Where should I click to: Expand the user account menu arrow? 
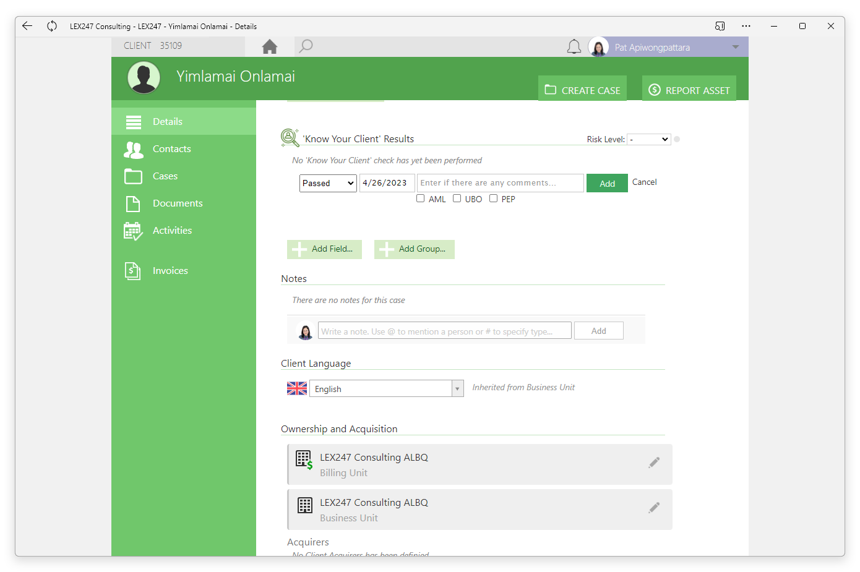(x=736, y=47)
